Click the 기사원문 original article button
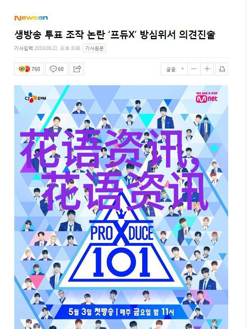The height and width of the screenshot is (329, 248). click(94, 48)
